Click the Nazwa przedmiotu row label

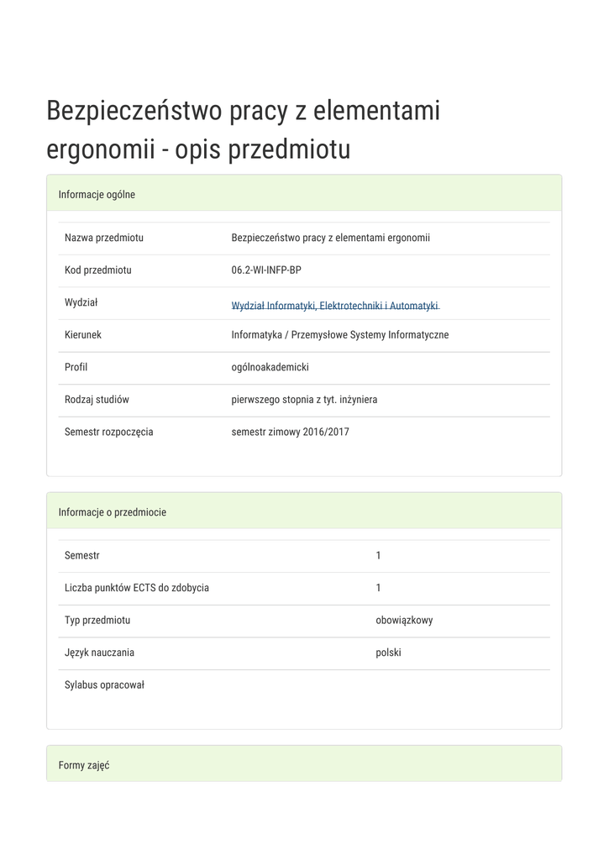pos(104,238)
